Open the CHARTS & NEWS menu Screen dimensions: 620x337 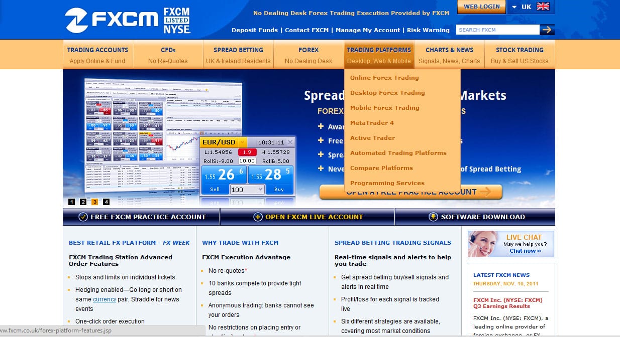[449, 55]
